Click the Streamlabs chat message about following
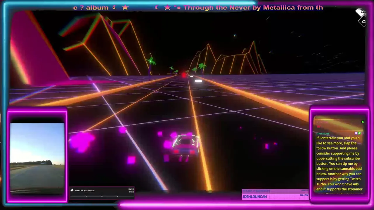Image resolution: width=374 pixels, height=210 pixels. 339,164
